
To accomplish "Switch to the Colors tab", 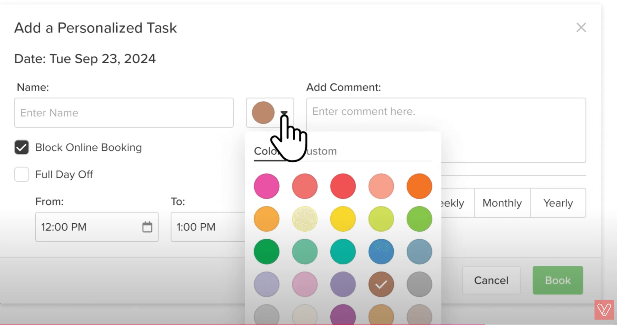I will [268, 151].
